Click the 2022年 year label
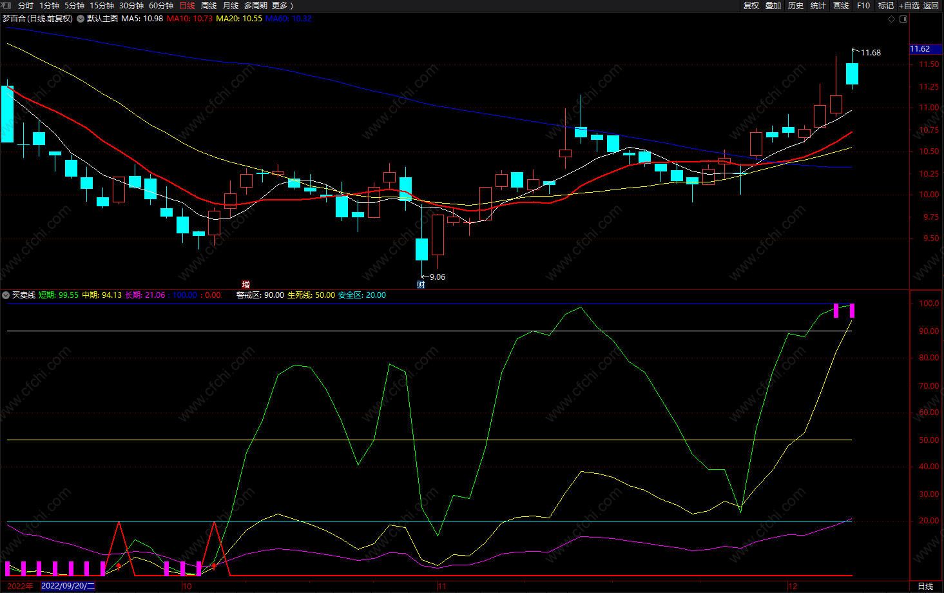The image size is (944, 593). pos(21,586)
